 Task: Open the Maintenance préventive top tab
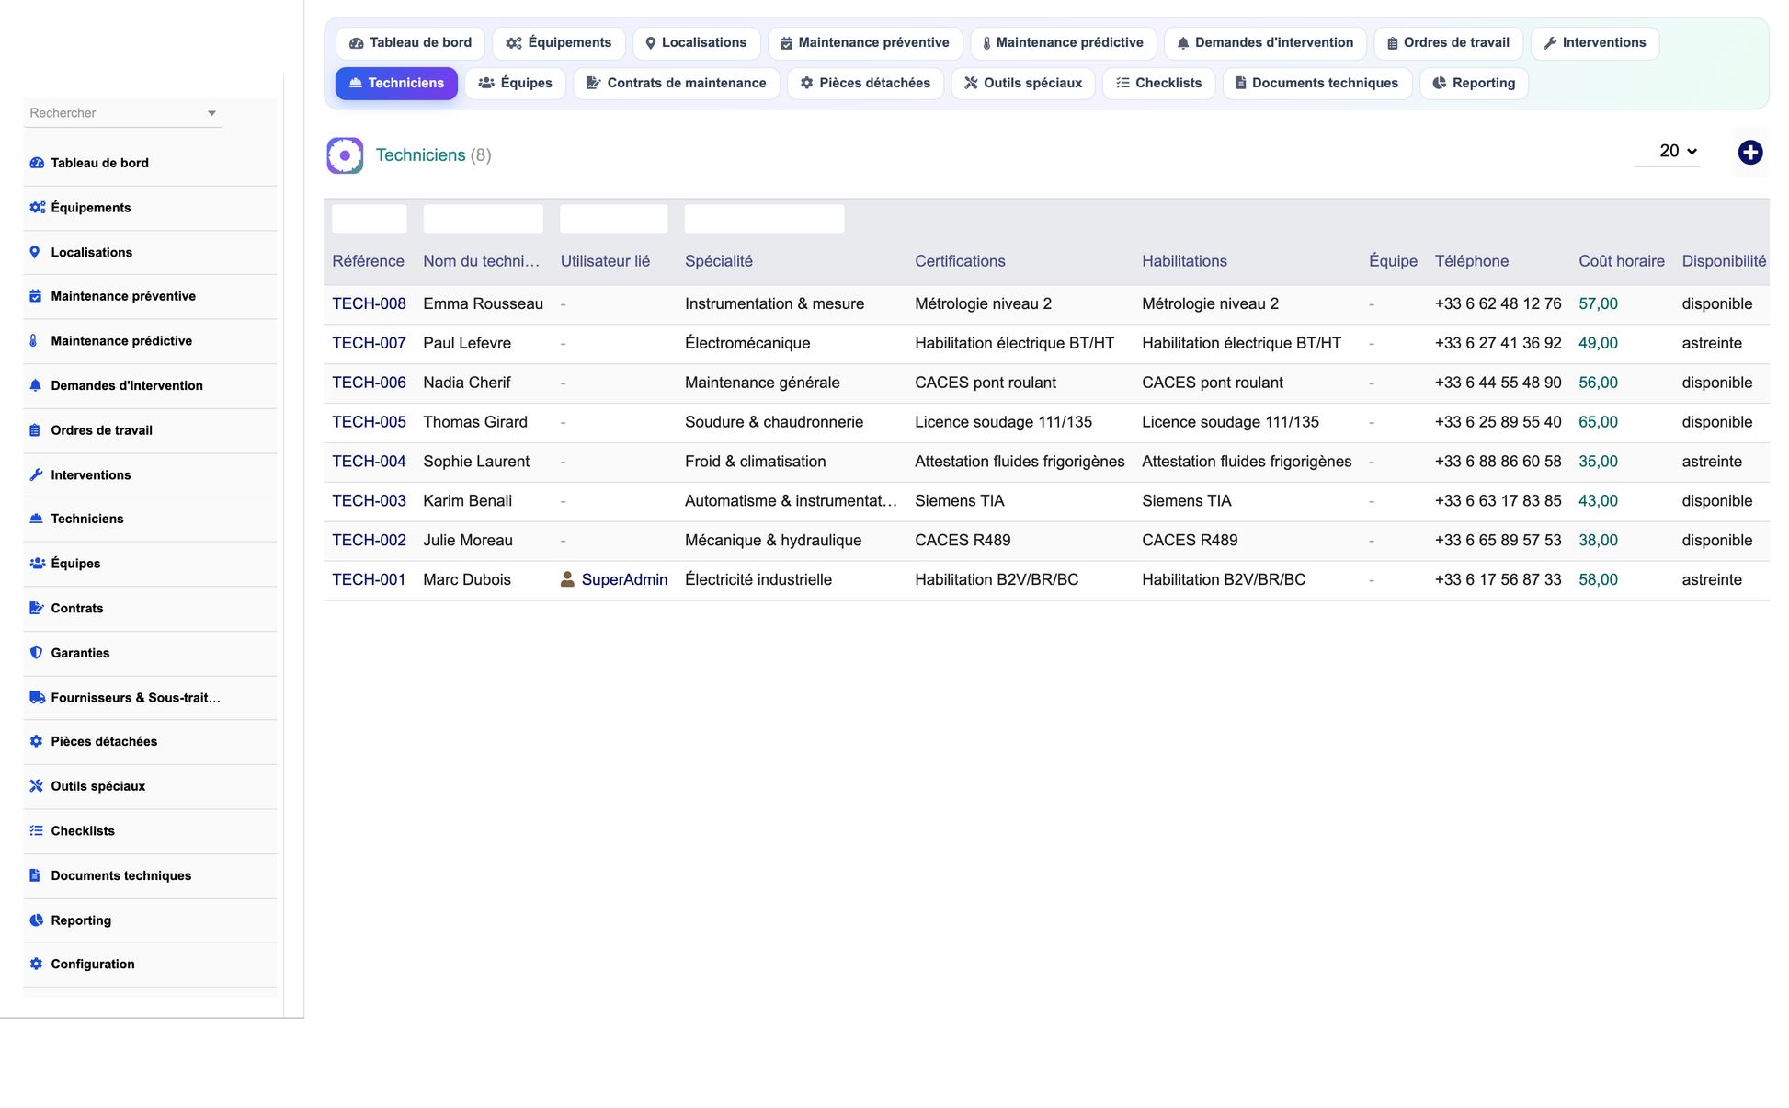coord(865,43)
